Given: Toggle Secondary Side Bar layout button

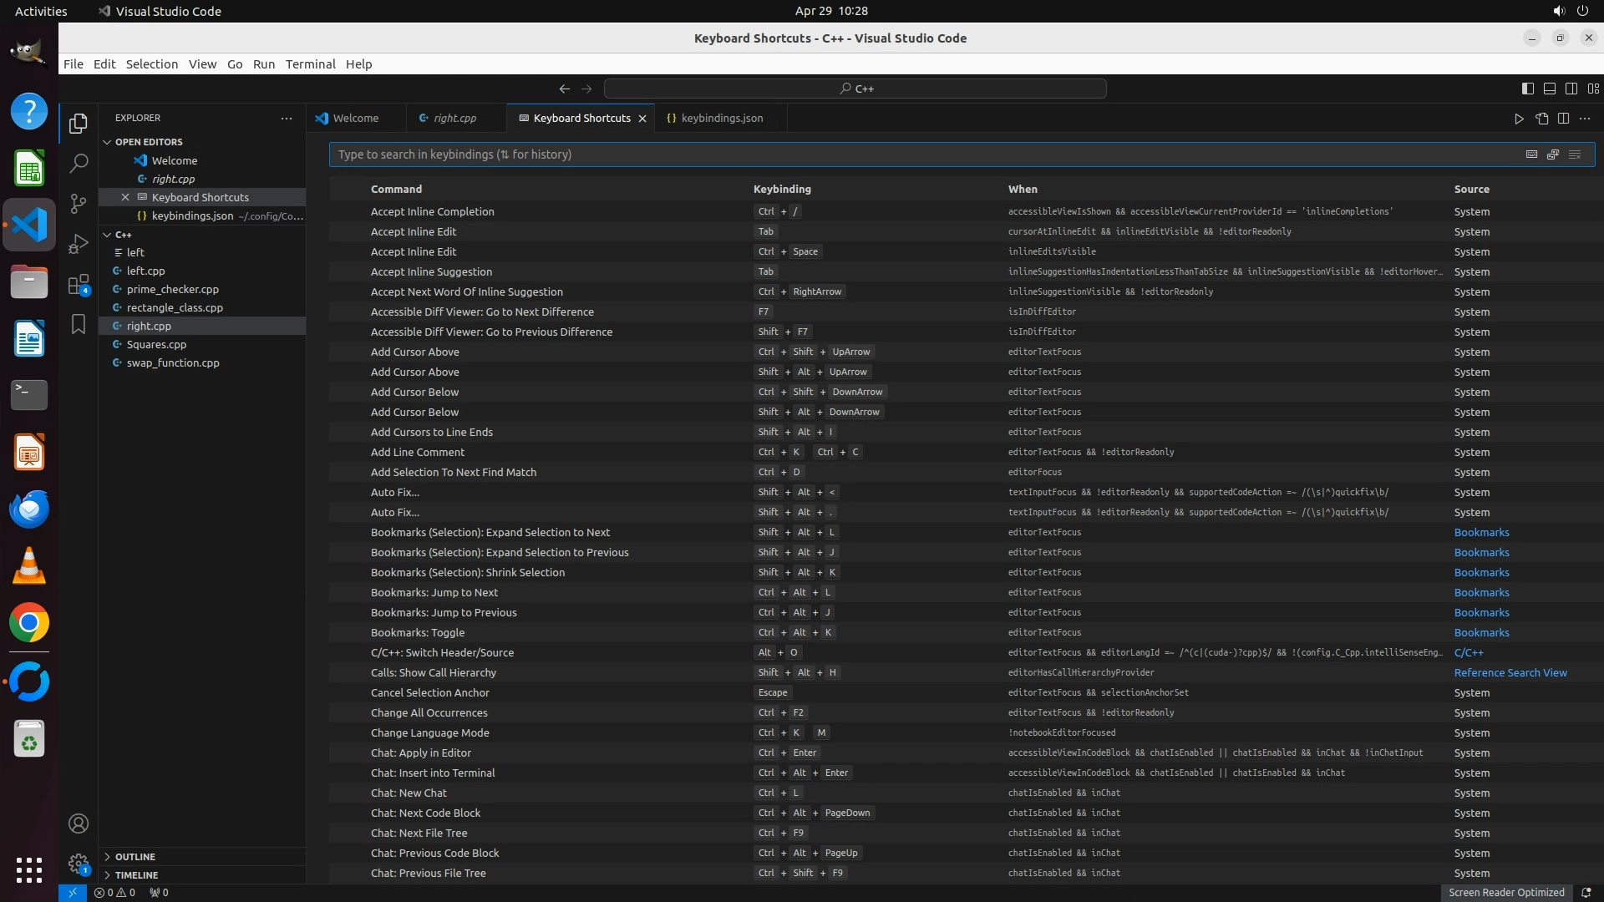Looking at the screenshot, I should 1571,89.
